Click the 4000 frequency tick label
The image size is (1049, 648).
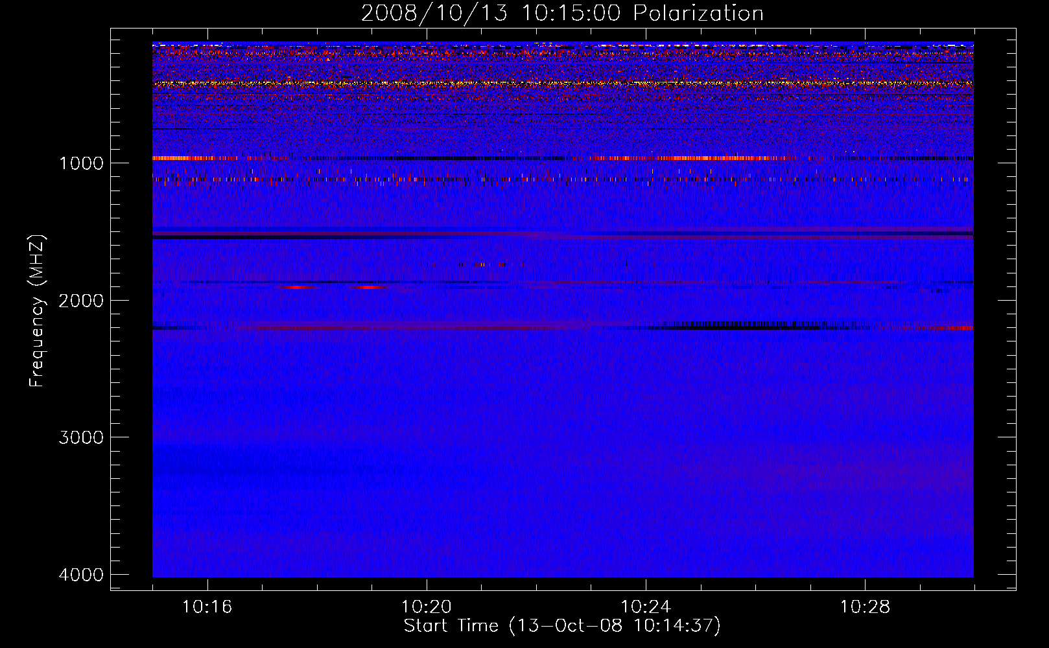[81, 575]
